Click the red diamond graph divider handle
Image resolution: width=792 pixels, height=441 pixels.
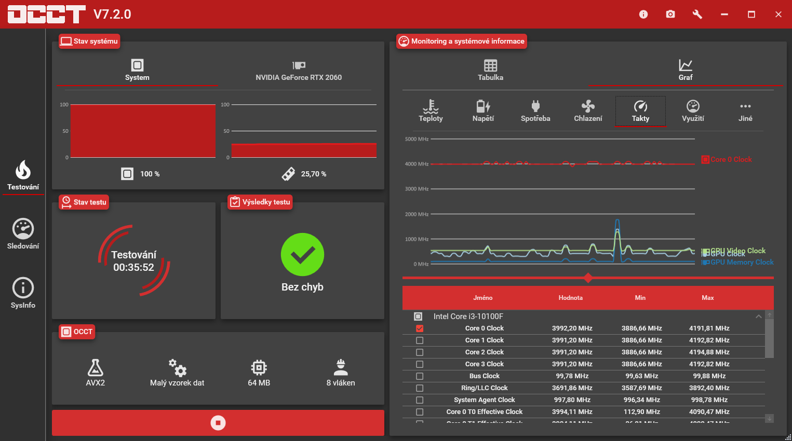[588, 278]
